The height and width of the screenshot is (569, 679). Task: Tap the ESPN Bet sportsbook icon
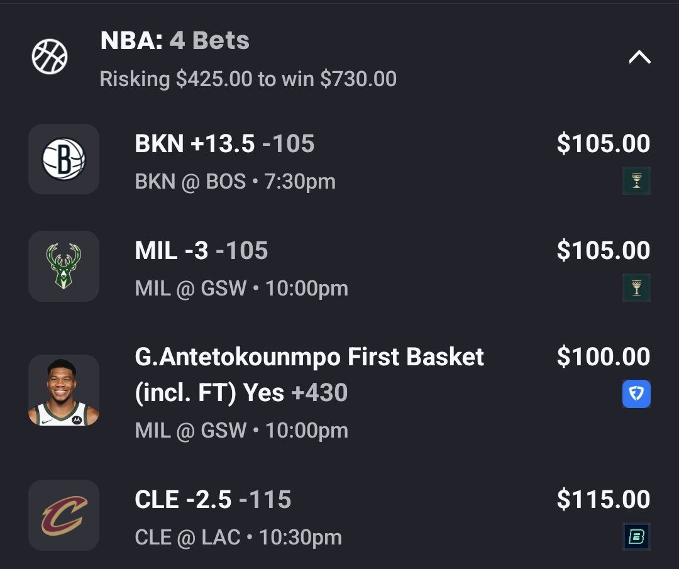(636, 537)
